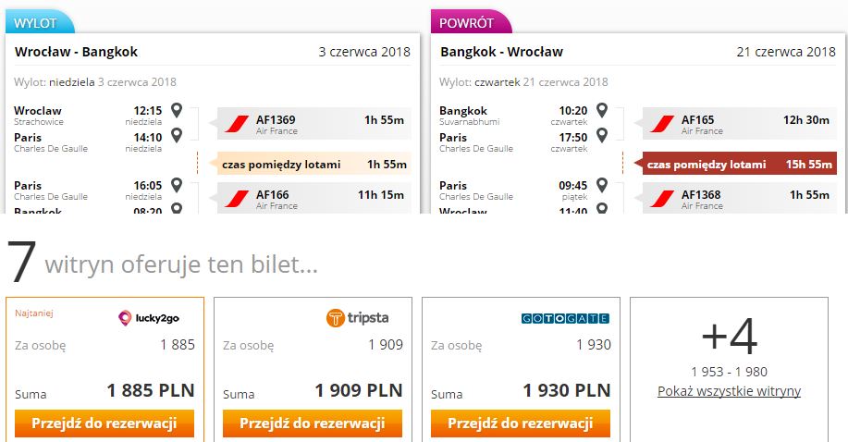Click the map pin for the 09:45 Paris departure
Screen dimensions: 848x442
[602, 185]
